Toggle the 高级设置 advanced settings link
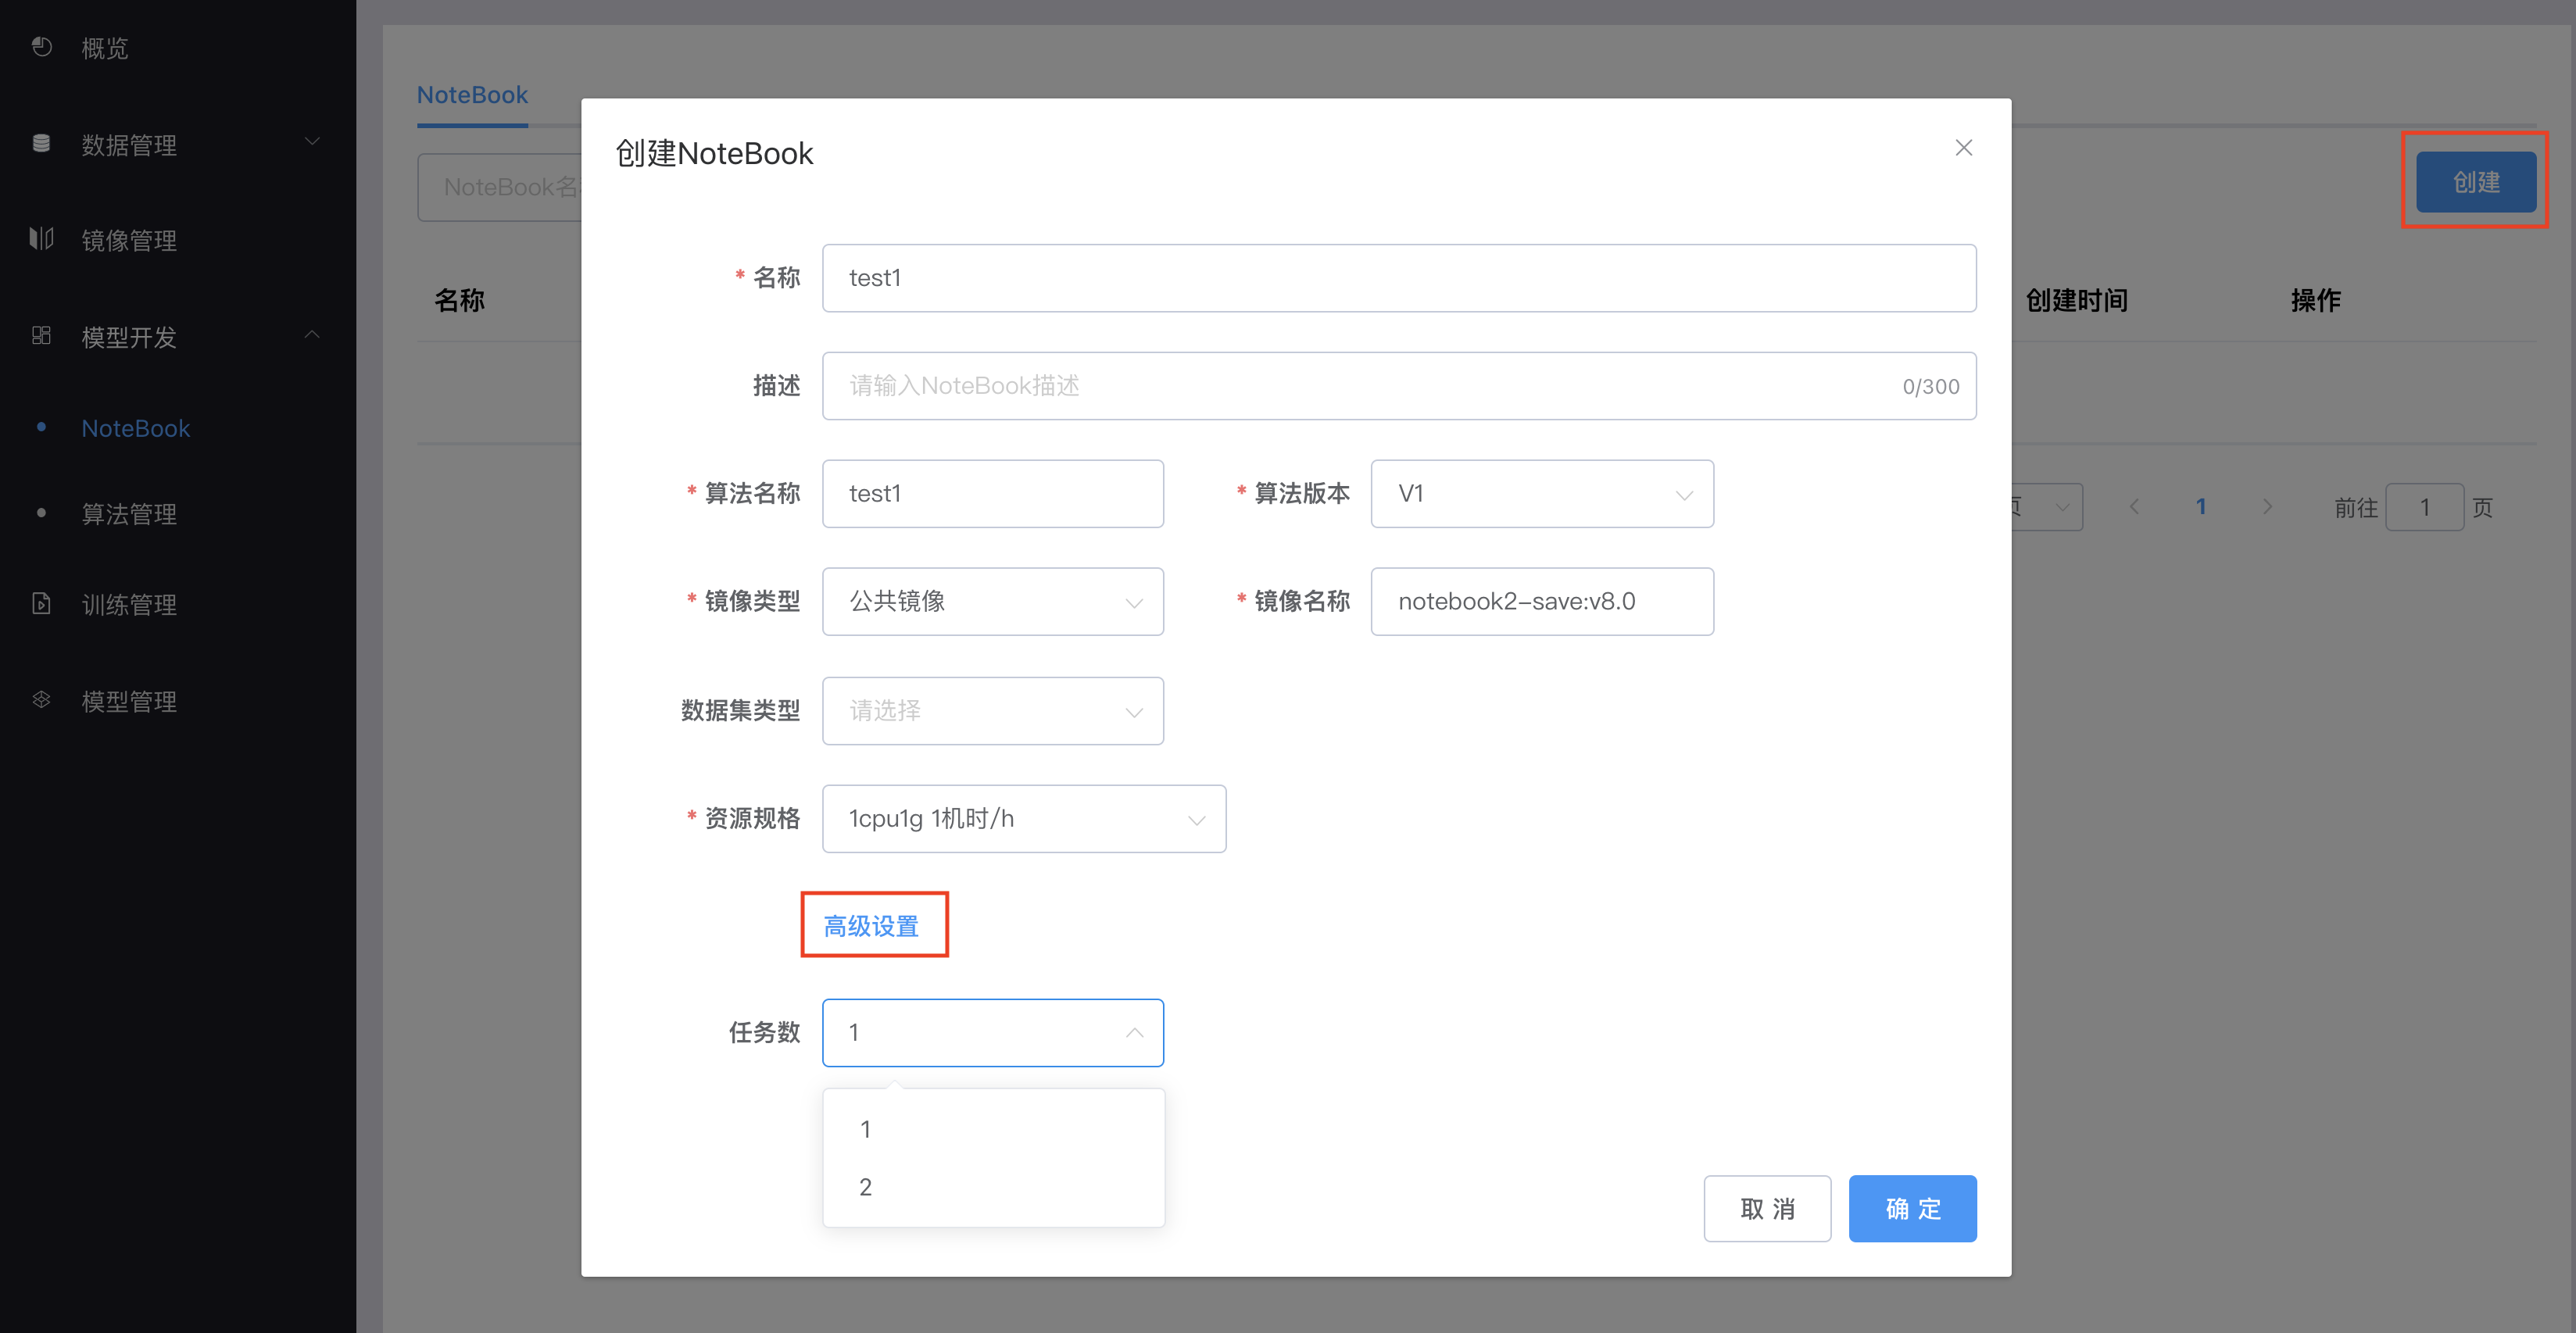Viewport: 2576px width, 1333px height. pyautogui.click(x=871, y=926)
